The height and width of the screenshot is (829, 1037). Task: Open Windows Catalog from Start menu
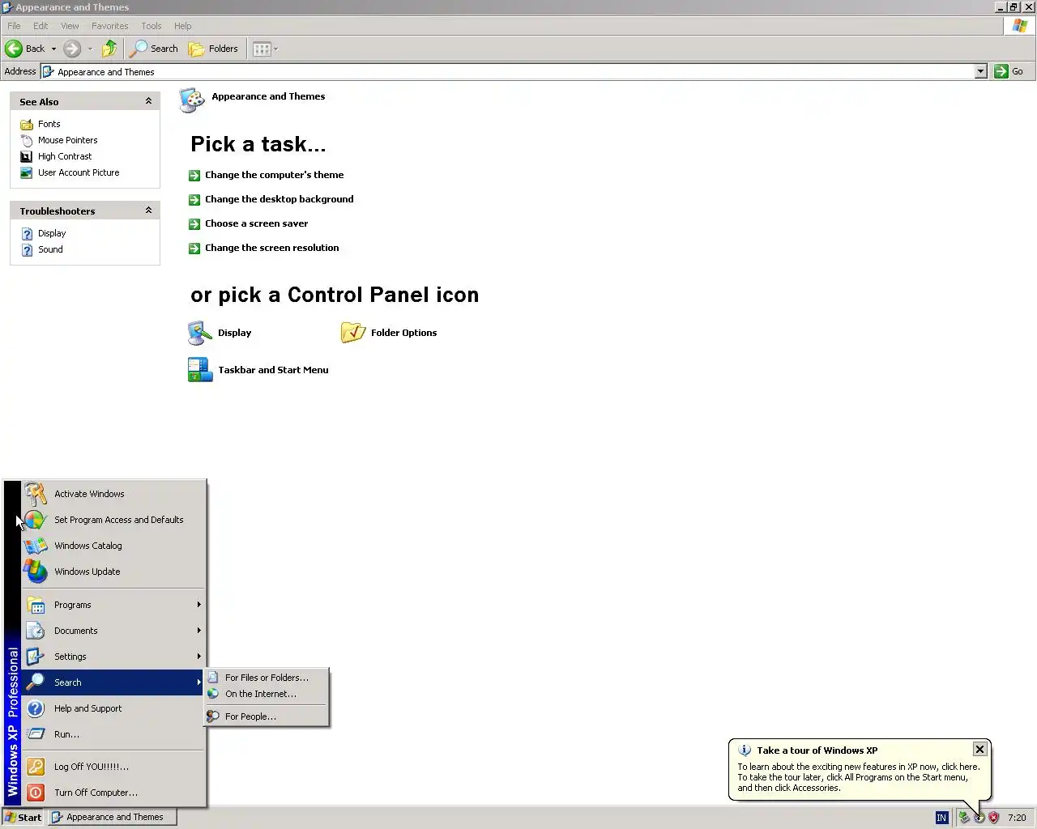(113, 546)
